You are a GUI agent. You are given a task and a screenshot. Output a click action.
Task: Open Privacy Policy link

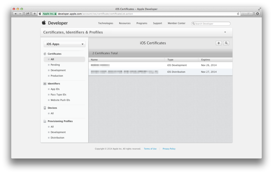pyautogui.click(x=169, y=149)
